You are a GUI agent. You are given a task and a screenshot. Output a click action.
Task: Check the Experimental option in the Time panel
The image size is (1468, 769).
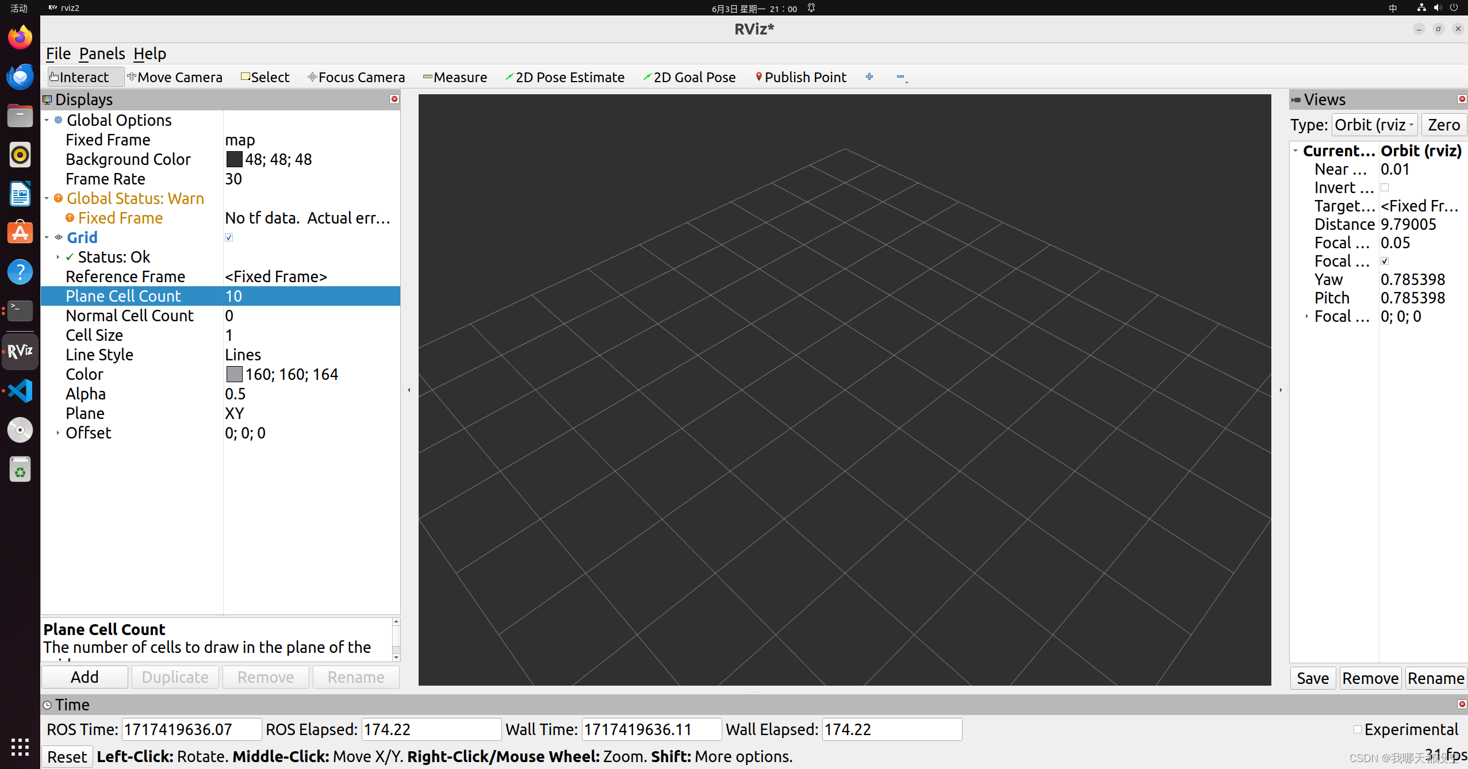(x=1357, y=729)
